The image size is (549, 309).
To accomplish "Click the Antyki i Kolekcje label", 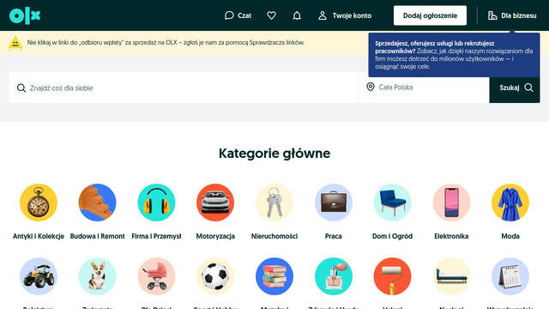I will [x=39, y=237].
